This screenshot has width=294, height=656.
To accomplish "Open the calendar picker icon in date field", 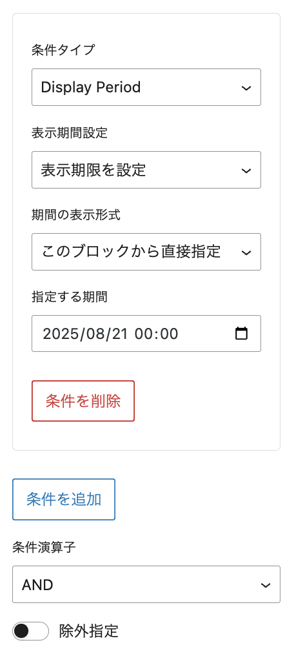I will [241, 333].
